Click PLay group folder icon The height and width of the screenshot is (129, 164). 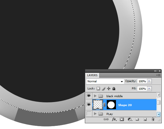pyautogui.click(x=101, y=114)
